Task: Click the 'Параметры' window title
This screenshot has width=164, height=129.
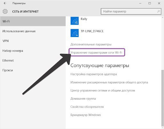Action: 19,3
